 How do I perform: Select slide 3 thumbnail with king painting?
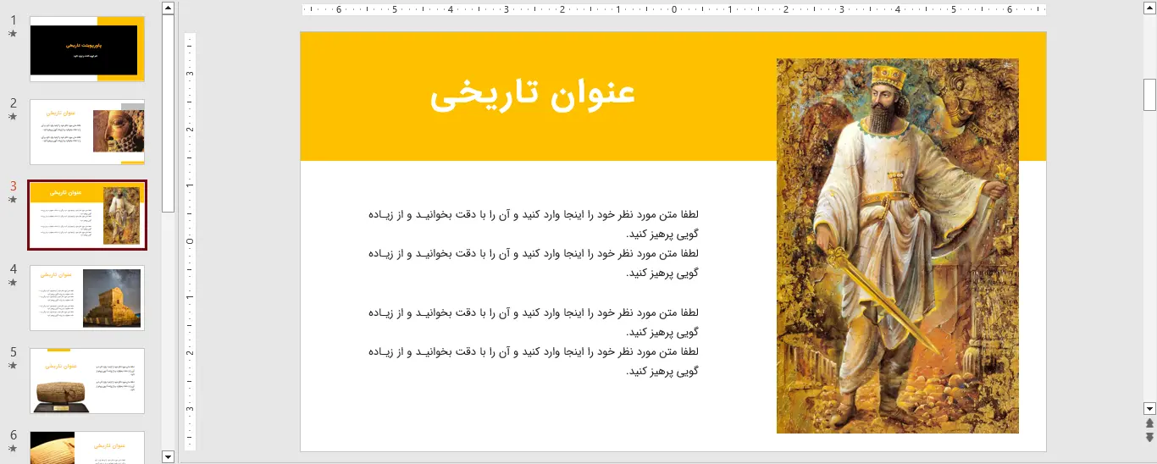(87, 215)
